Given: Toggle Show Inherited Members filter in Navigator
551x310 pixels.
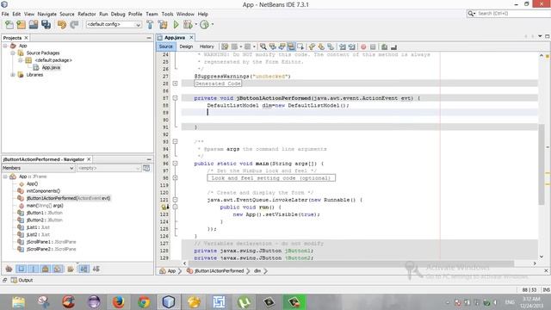Looking at the screenshot, I should (9, 270).
